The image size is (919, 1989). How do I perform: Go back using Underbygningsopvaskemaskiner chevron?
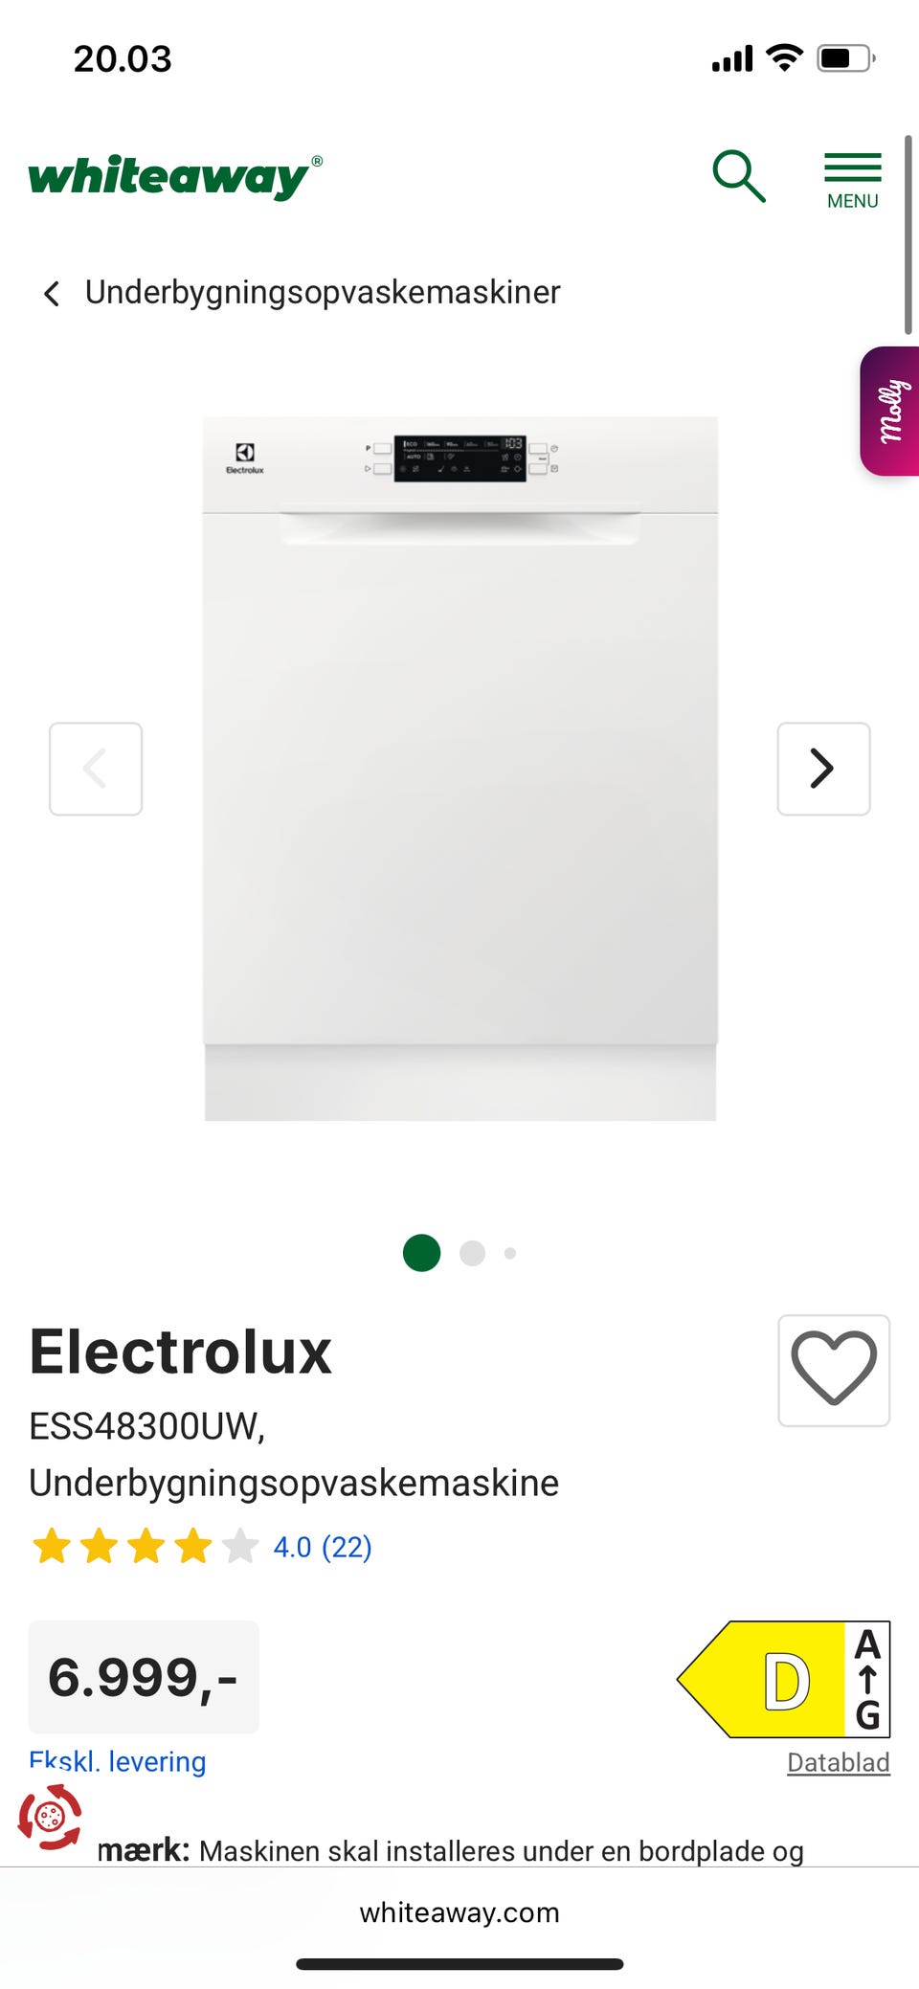52,293
